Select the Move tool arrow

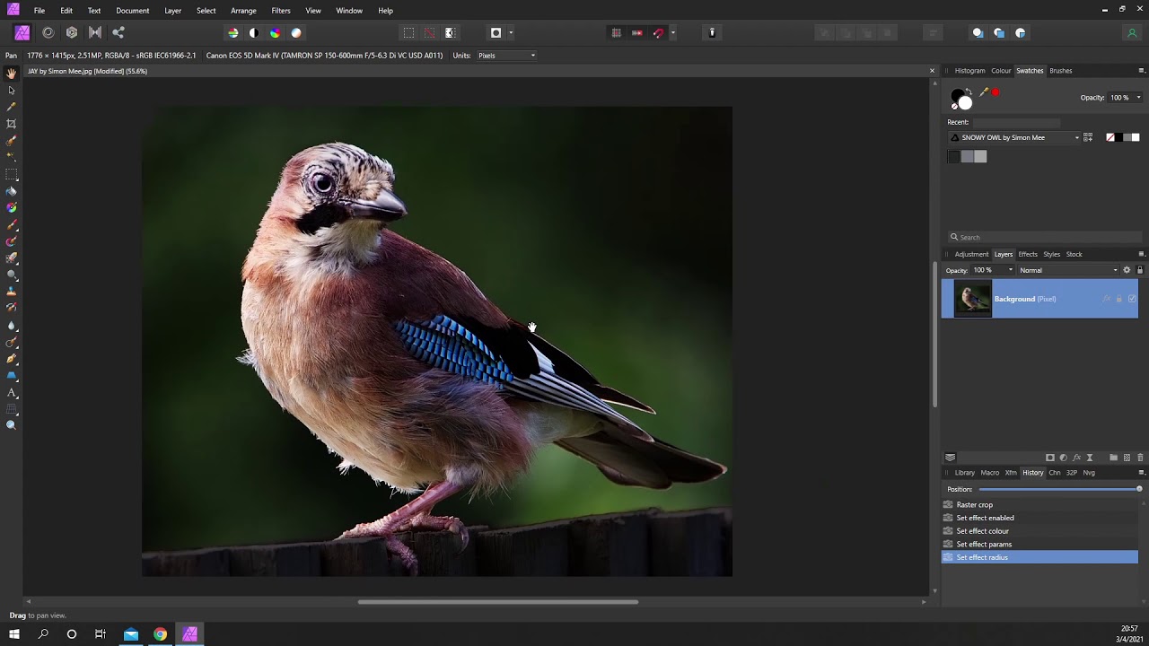[11, 90]
